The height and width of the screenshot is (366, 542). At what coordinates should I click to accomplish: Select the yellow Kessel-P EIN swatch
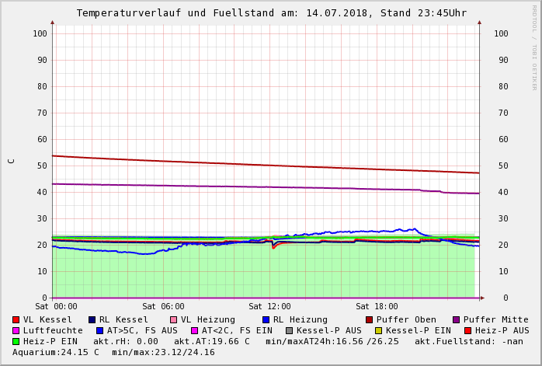(x=379, y=331)
